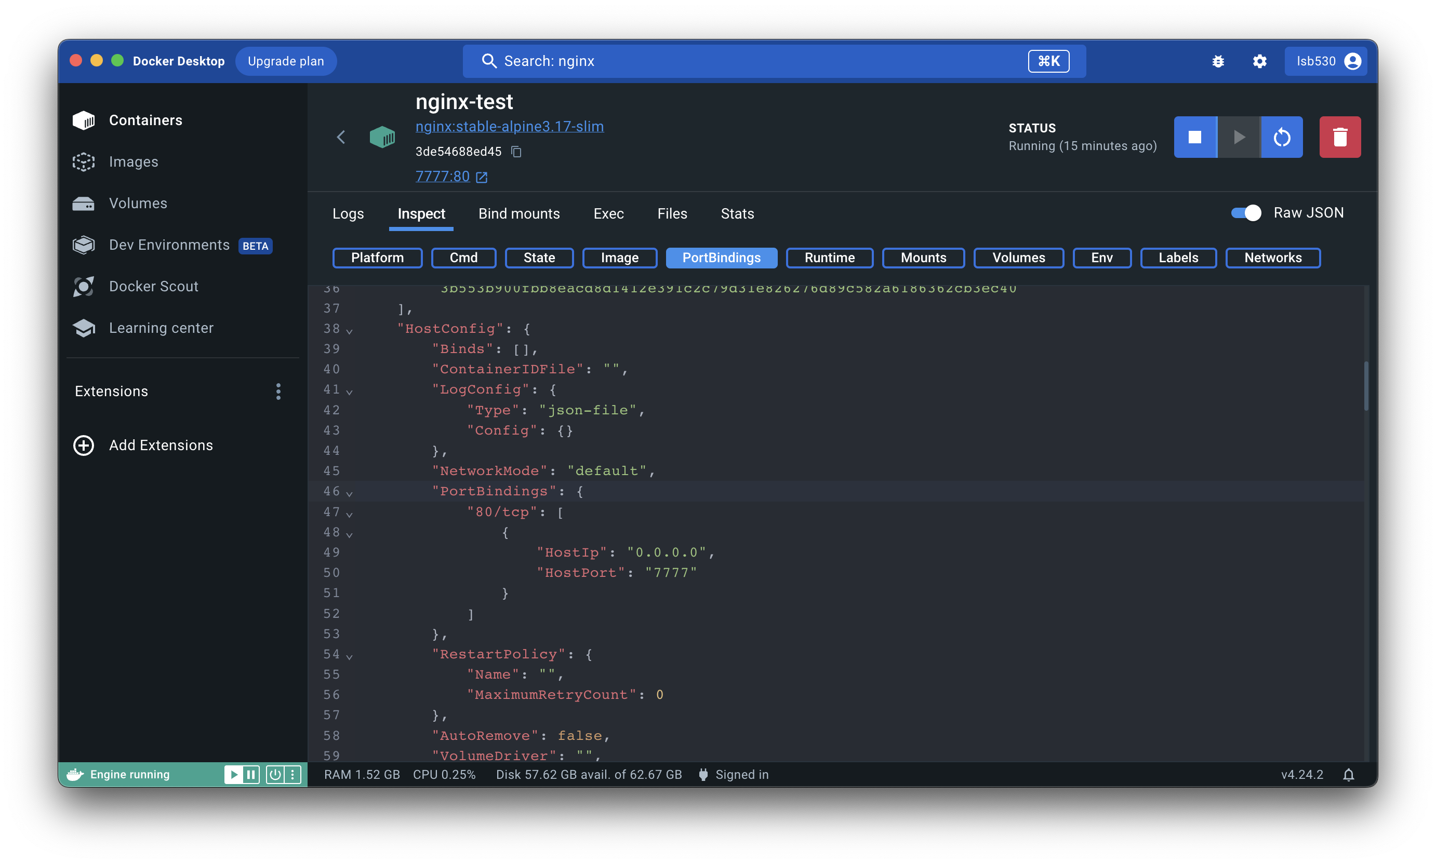Collapse the HostConfig block at line 38

pos(350,331)
